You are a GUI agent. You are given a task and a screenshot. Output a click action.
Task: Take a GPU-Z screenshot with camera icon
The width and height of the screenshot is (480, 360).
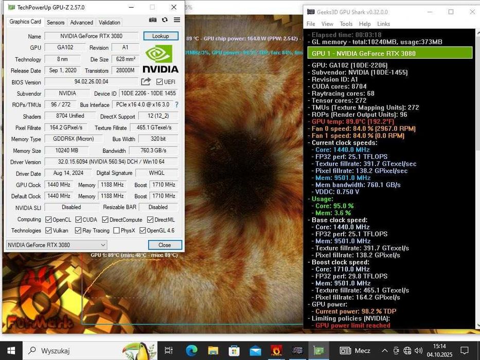tap(152, 20)
